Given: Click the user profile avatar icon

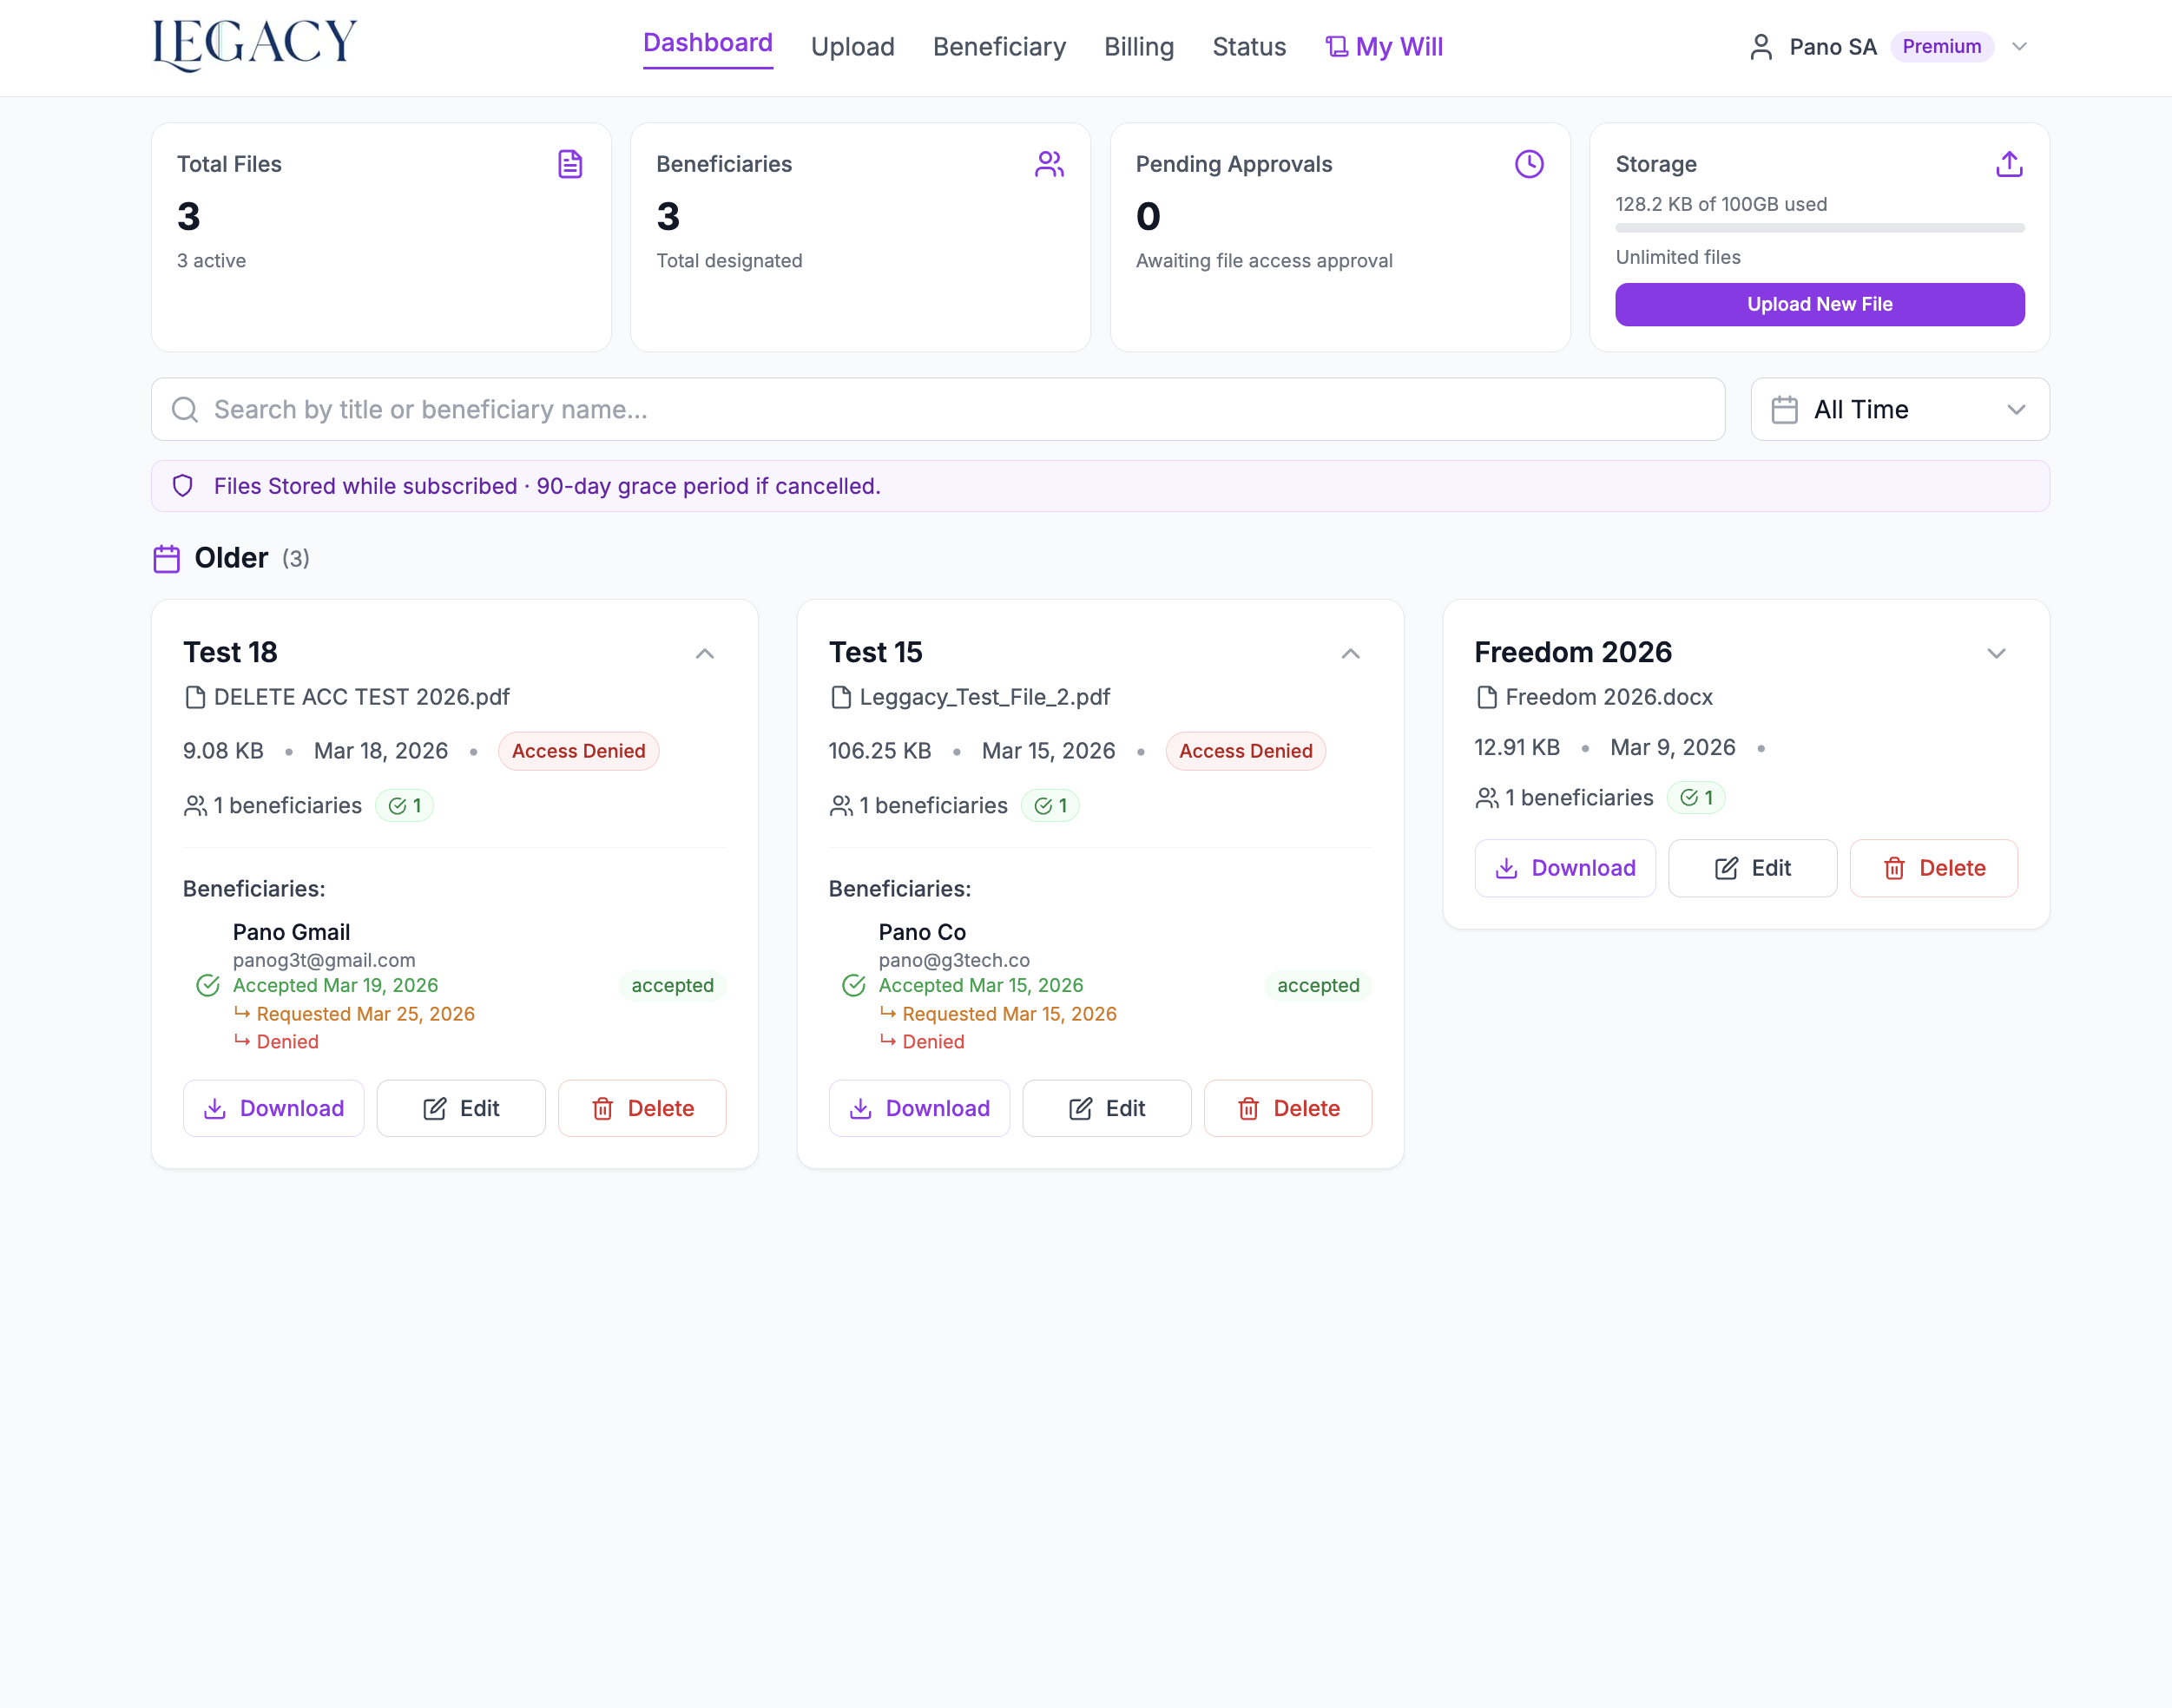Looking at the screenshot, I should (1761, 47).
